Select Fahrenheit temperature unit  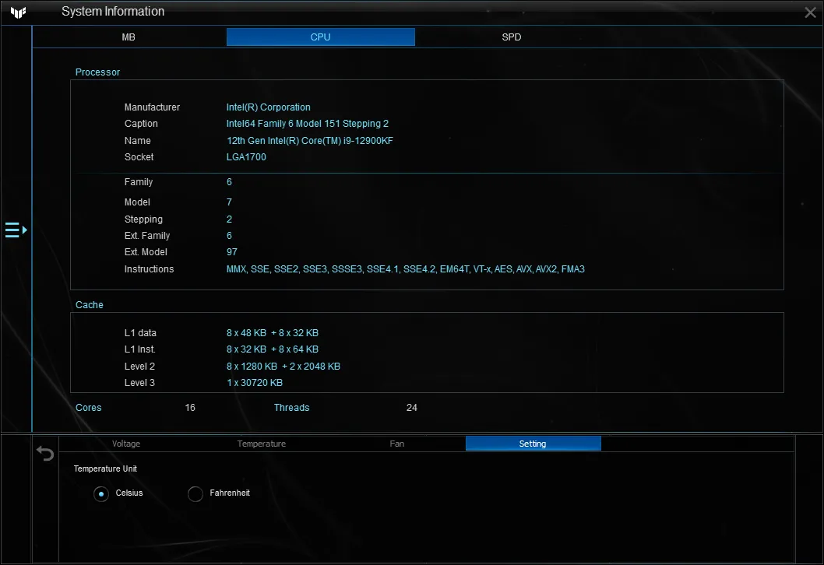pyautogui.click(x=195, y=493)
